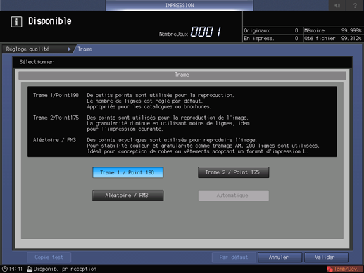Confirm with the Valider button

coord(326,258)
